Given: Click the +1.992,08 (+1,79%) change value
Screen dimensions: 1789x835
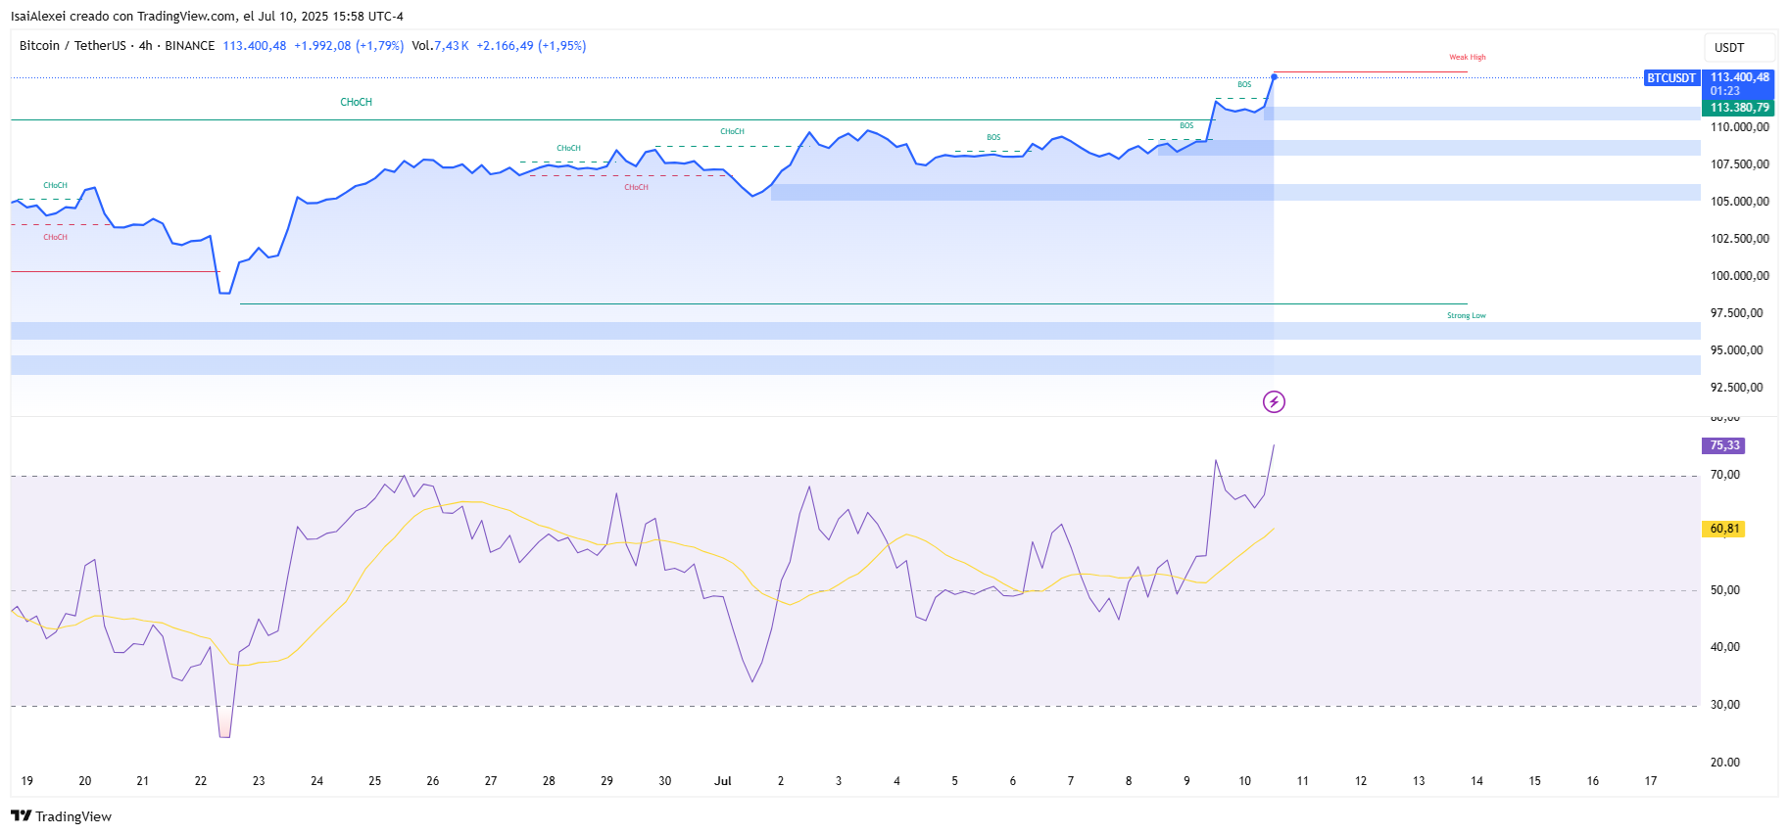Looking at the screenshot, I should tap(349, 46).
